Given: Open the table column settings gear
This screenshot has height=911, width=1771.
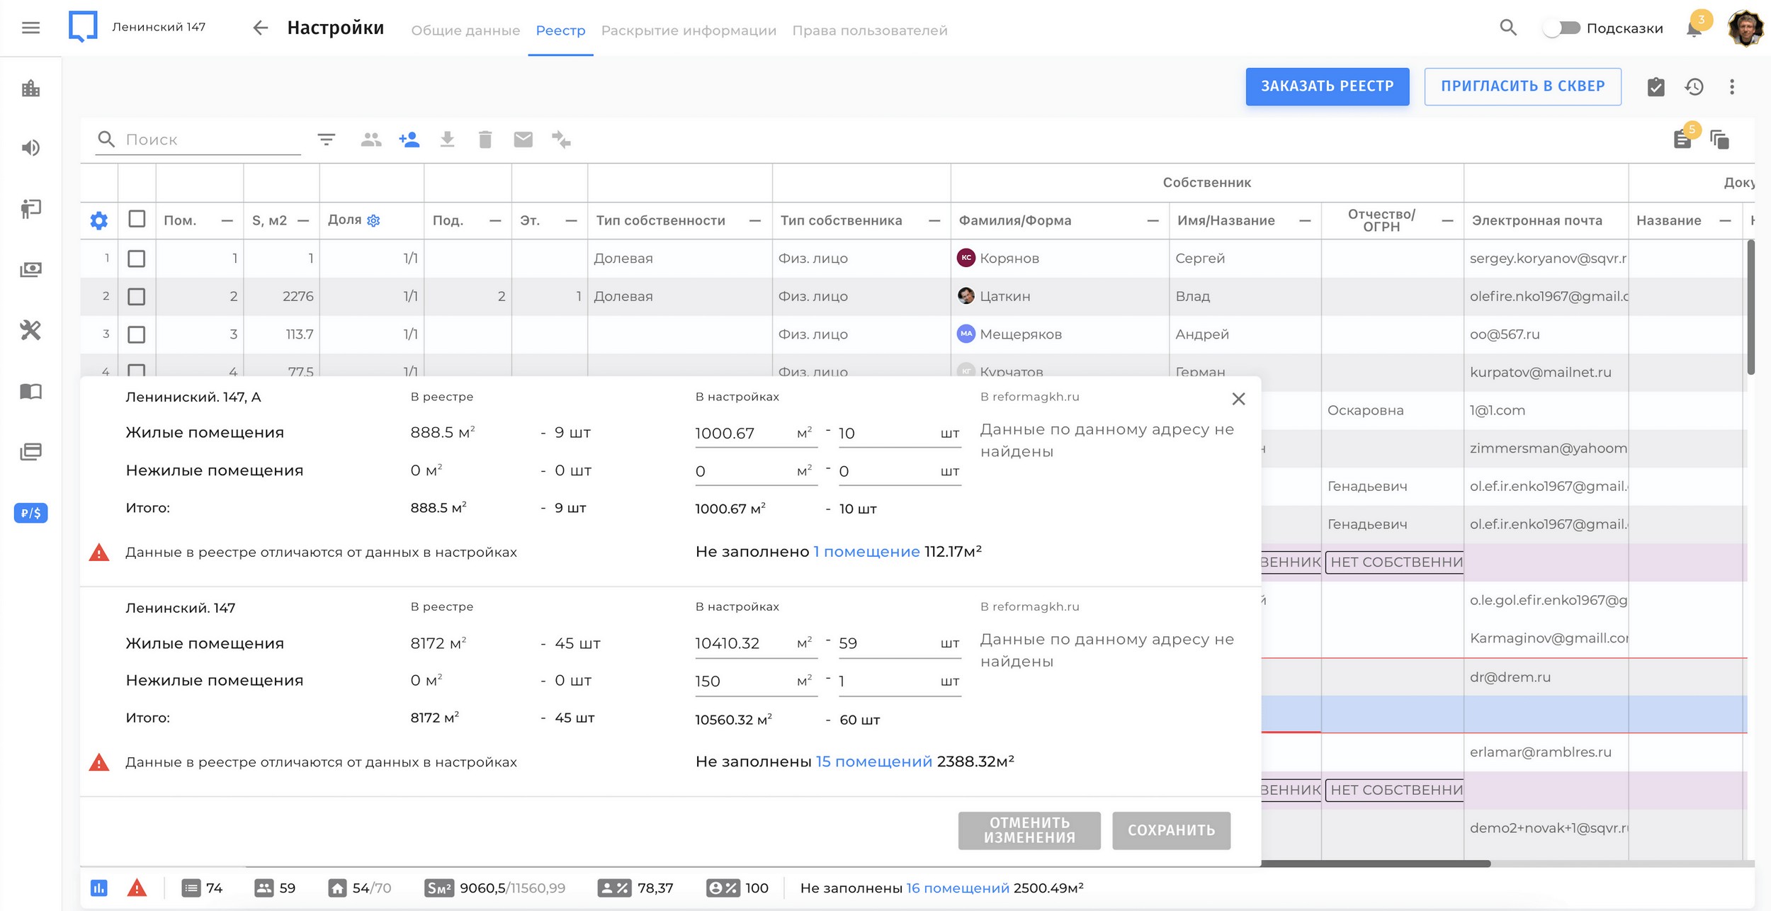Looking at the screenshot, I should [99, 220].
